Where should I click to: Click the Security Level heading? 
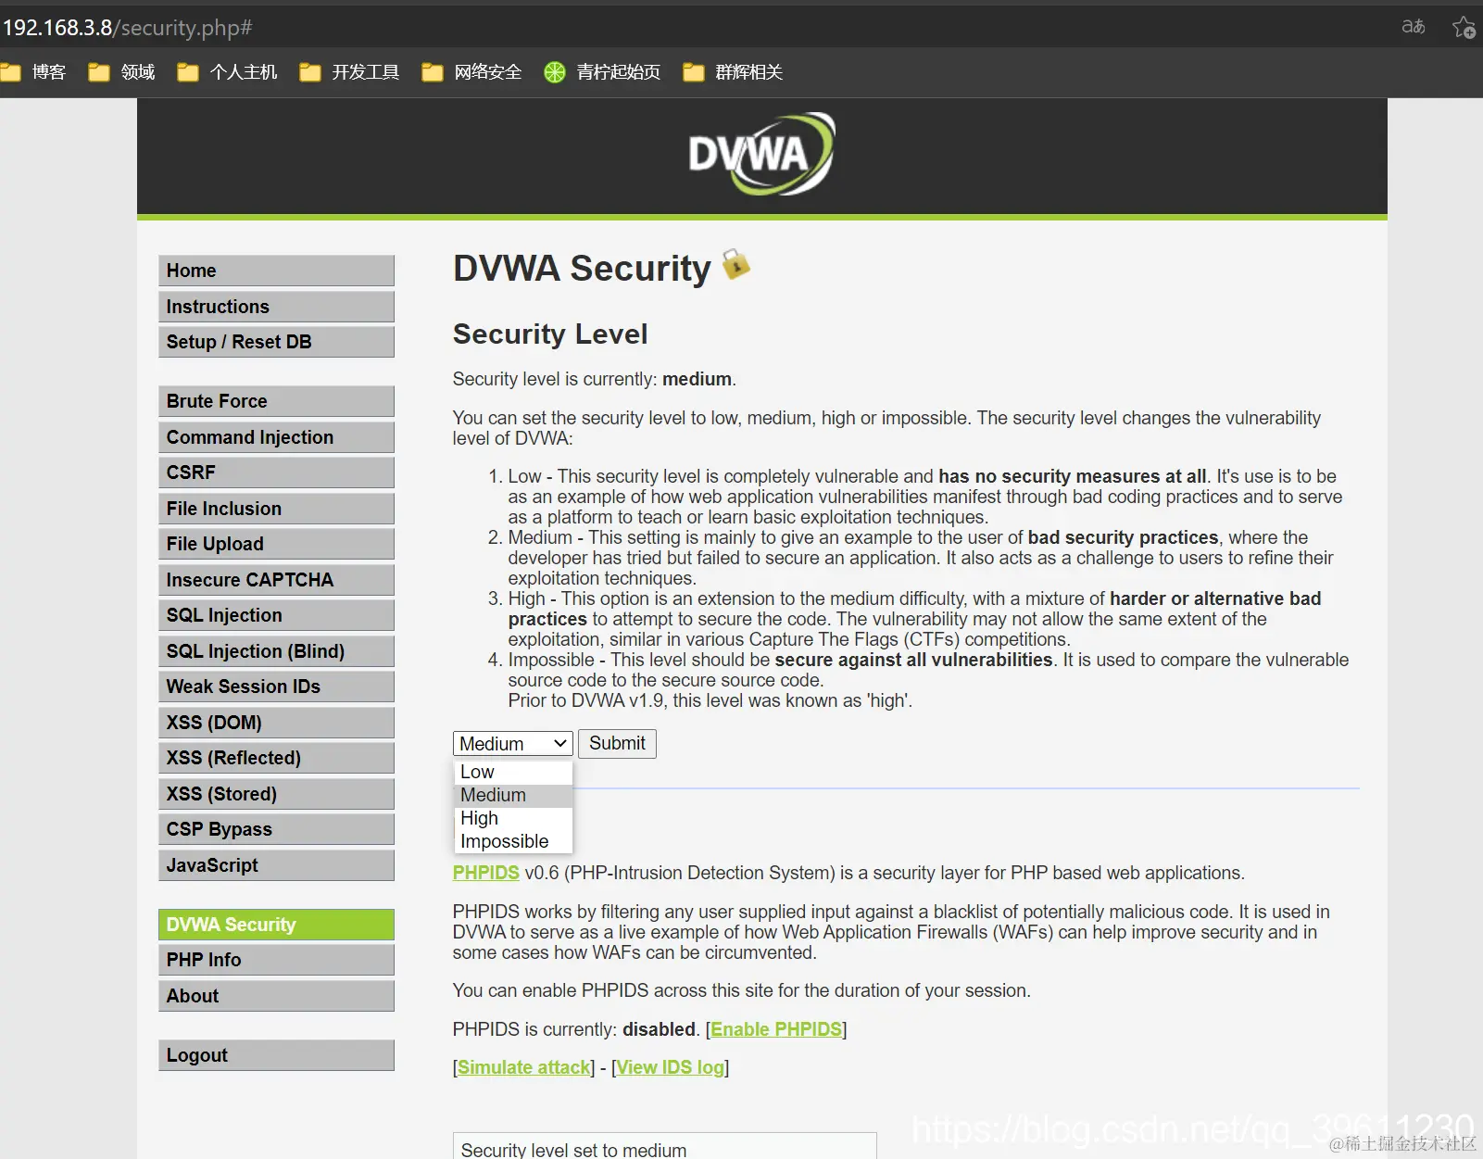coord(550,334)
